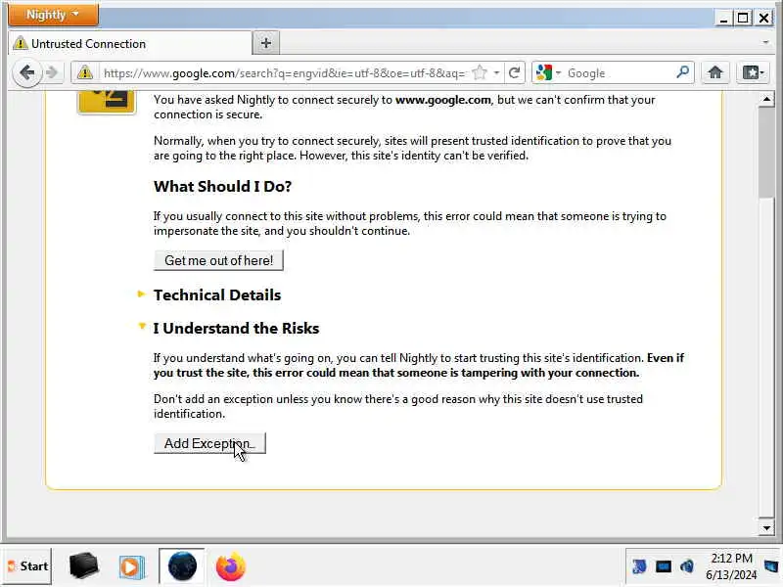Open the Windows Start menu

click(x=27, y=566)
